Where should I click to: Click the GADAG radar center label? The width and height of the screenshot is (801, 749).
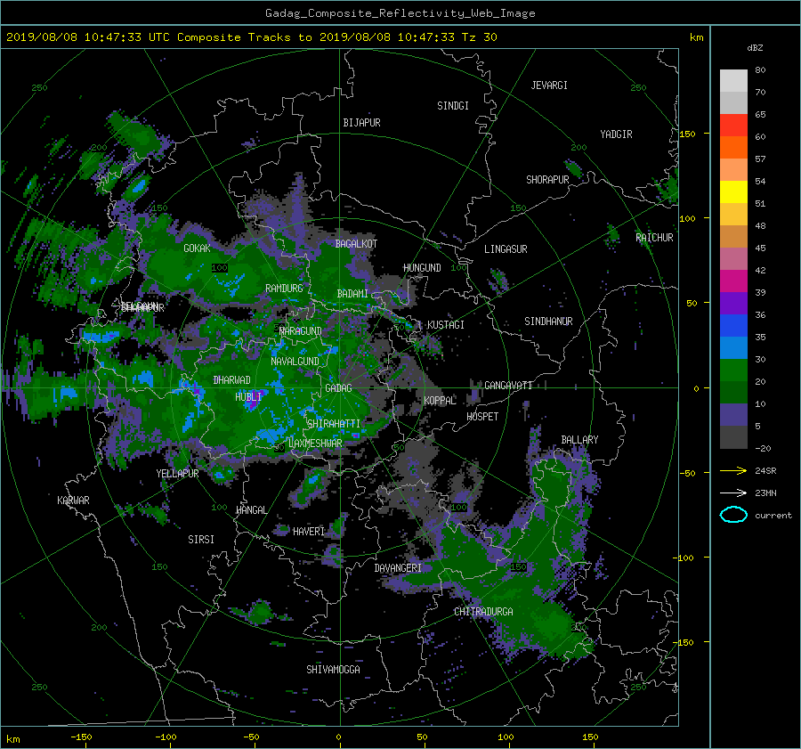[x=338, y=388]
